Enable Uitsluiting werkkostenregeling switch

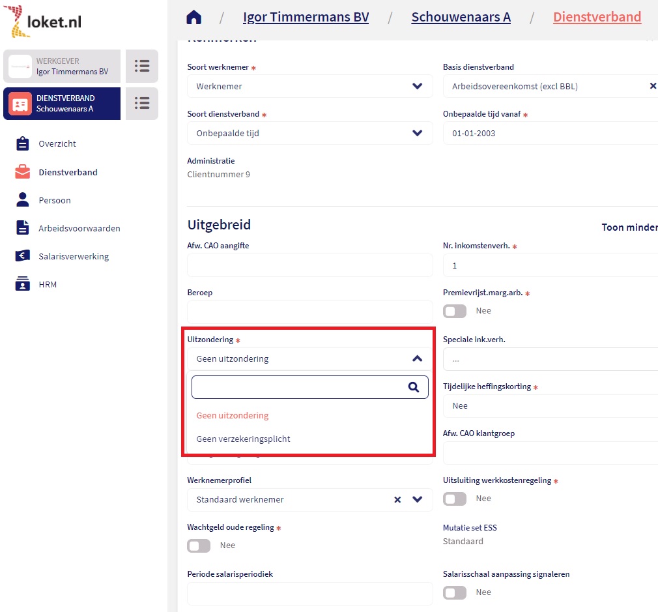coord(455,499)
